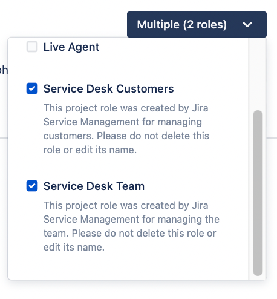This screenshot has width=277, height=299.
Task: Uncheck the Service Desk Team checkbox
Action: click(x=32, y=186)
